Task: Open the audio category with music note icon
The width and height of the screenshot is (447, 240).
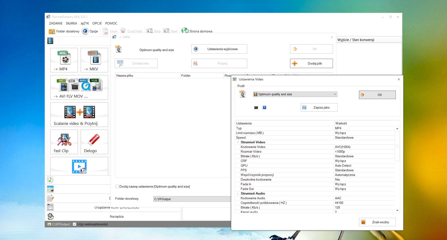Action: pos(50,180)
